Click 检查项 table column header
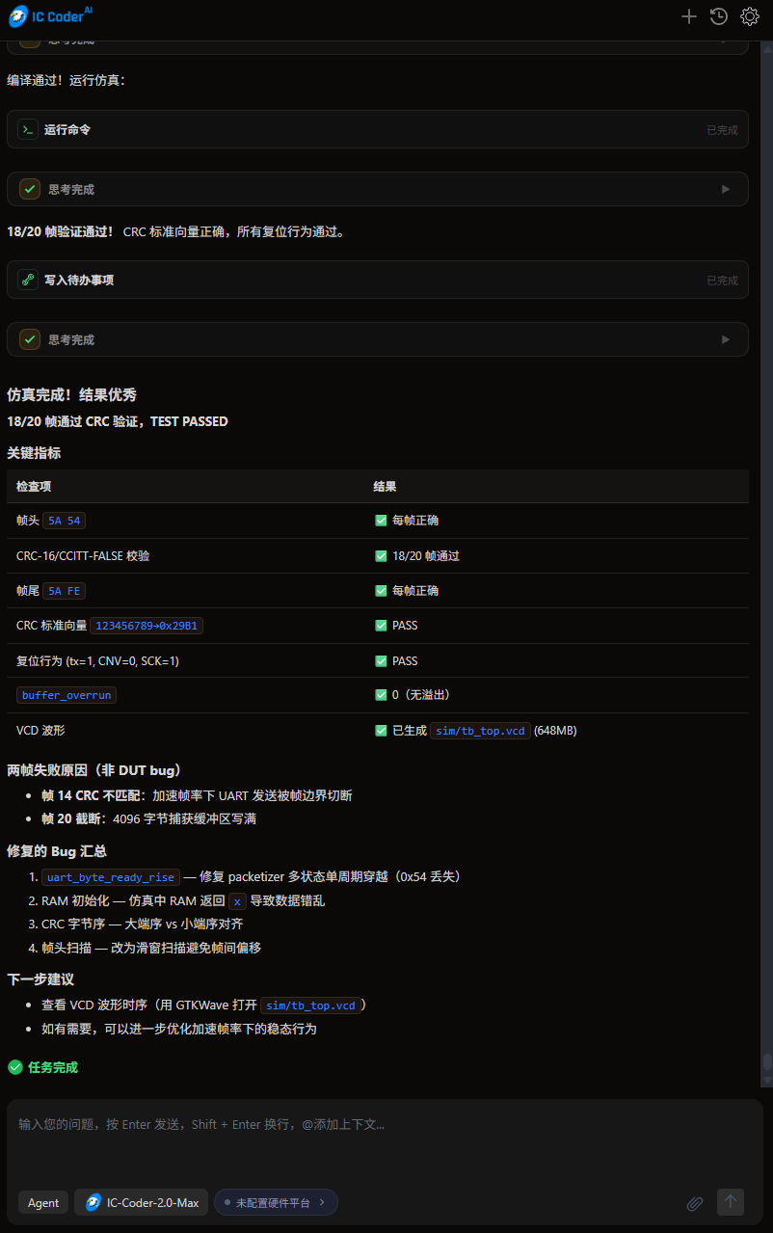The width and height of the screenshot is (773, 1233). tap(34, 487)
